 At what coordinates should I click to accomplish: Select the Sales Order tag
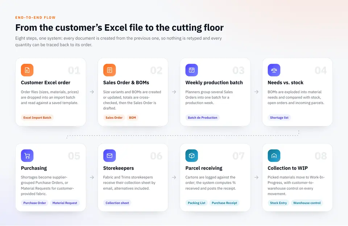(114, 118)
